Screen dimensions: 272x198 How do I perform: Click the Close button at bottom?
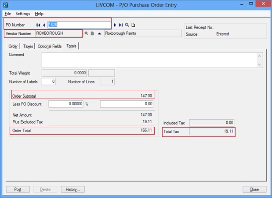254,189
